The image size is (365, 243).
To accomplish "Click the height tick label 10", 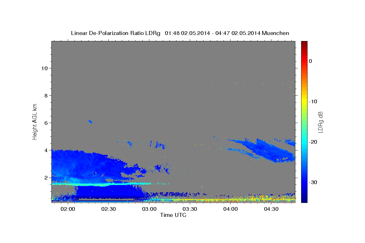I will (x=44, y=68).
